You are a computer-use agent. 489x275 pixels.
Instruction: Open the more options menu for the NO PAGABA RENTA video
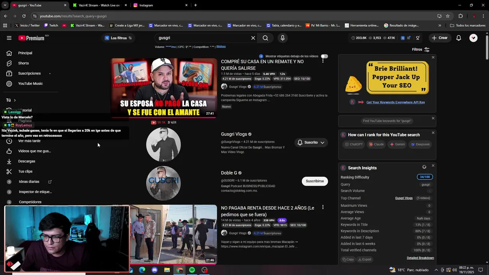click(x=323, y=207)
